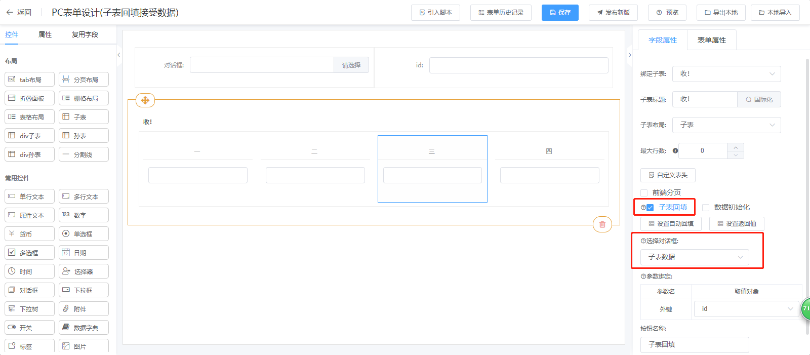Check the 数据初始化 checkbox
810x355 pixels.
pos(706,208)
